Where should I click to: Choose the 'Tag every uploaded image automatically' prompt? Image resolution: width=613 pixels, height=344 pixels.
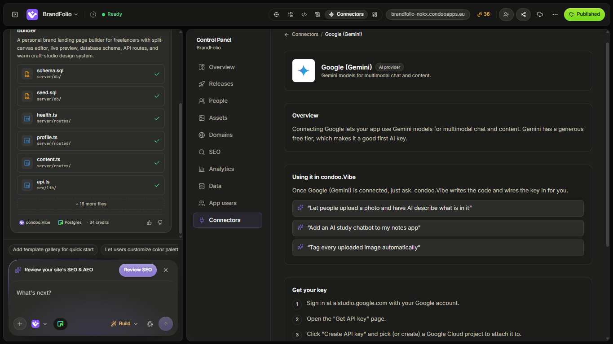tap(438, 248)
